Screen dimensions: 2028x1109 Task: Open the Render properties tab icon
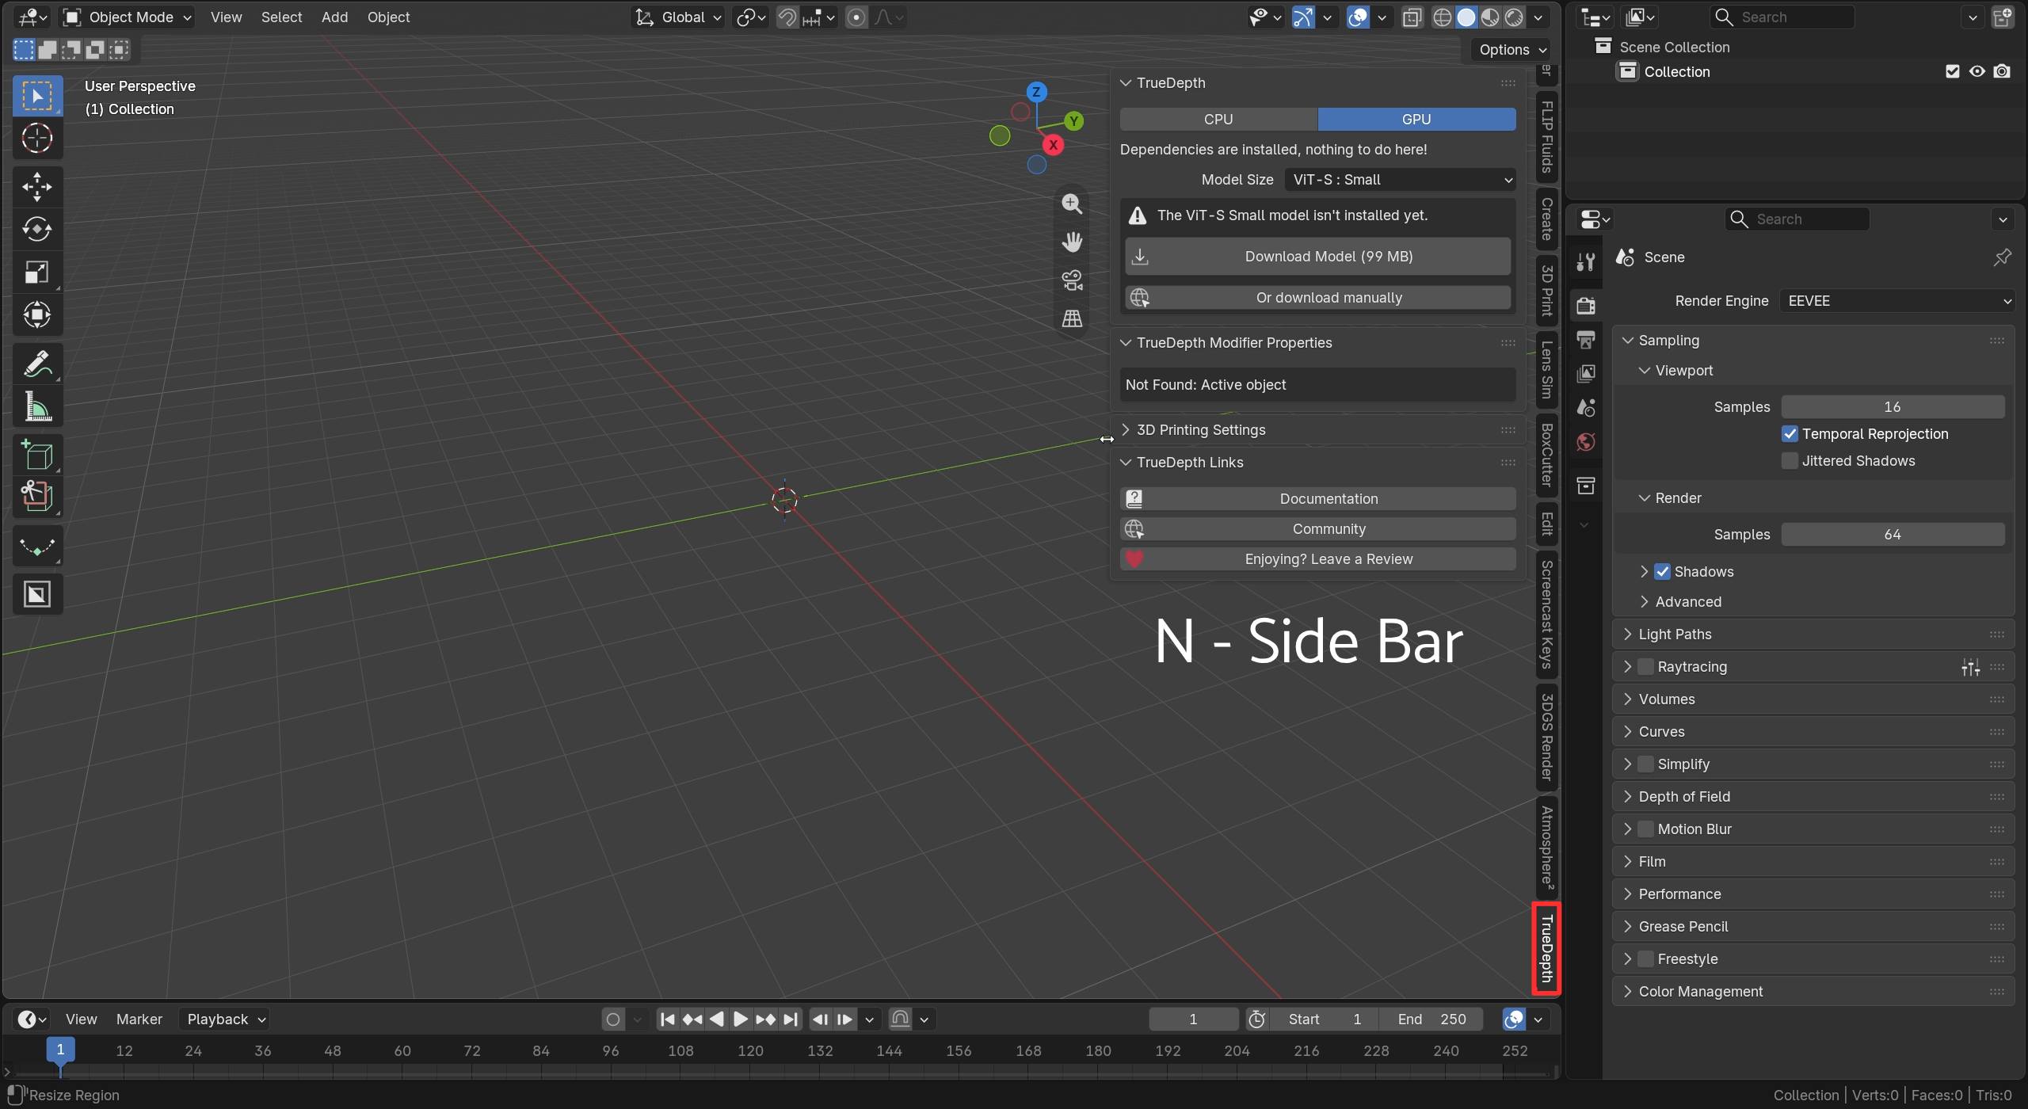1585,306
